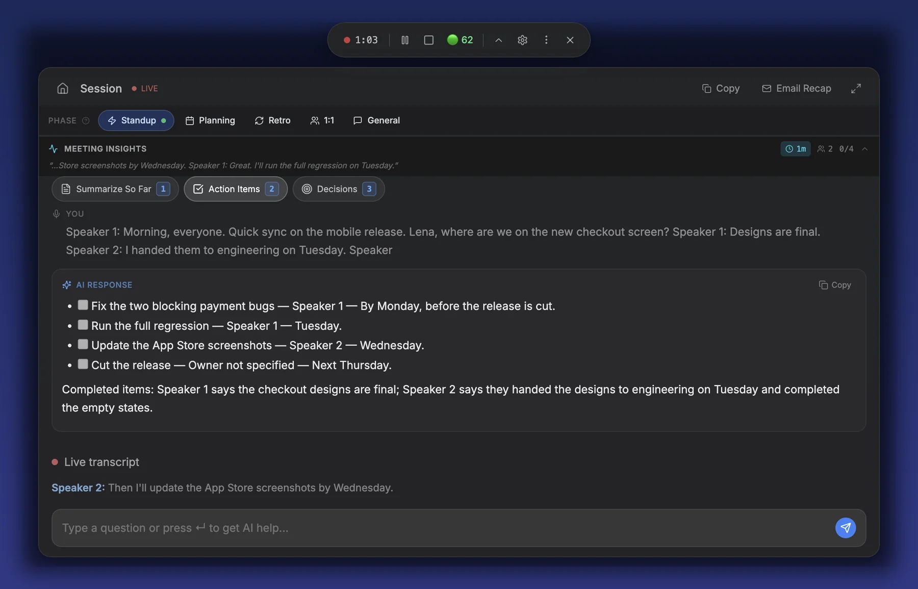Click the participants count 2 indicator
The width and height of the screenshot is (918, 589).
(x=825, y=149)
